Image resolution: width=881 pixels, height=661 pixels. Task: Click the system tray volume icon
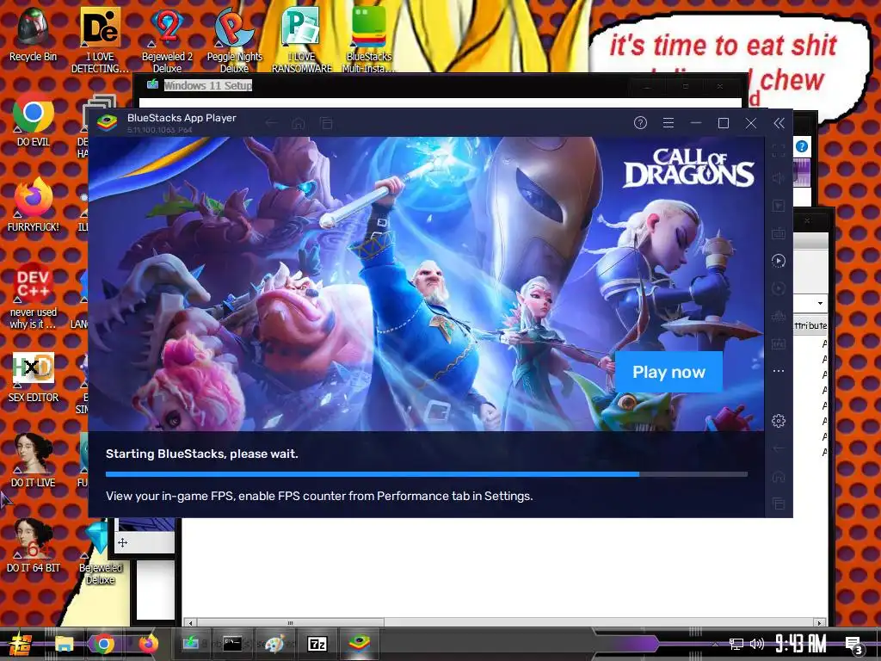[x=757, y=644]
